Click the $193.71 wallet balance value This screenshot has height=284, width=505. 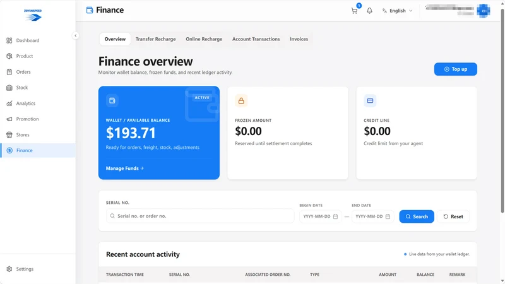(x=131, y=133)
